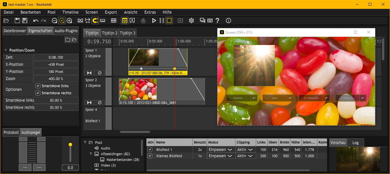Click the undo arrow icon
This screenshot has width=390, height=174.
tap(36, 21)
